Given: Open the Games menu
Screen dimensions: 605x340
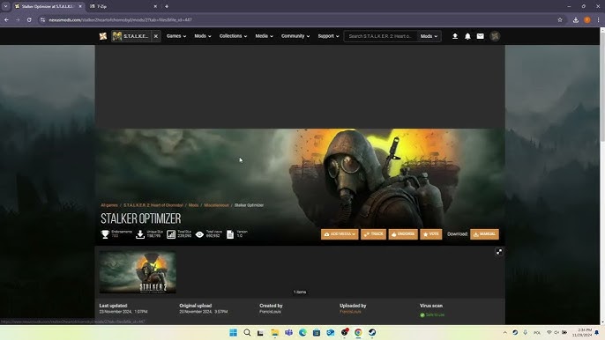Looking at the screenshot, I should pos(176,36).
